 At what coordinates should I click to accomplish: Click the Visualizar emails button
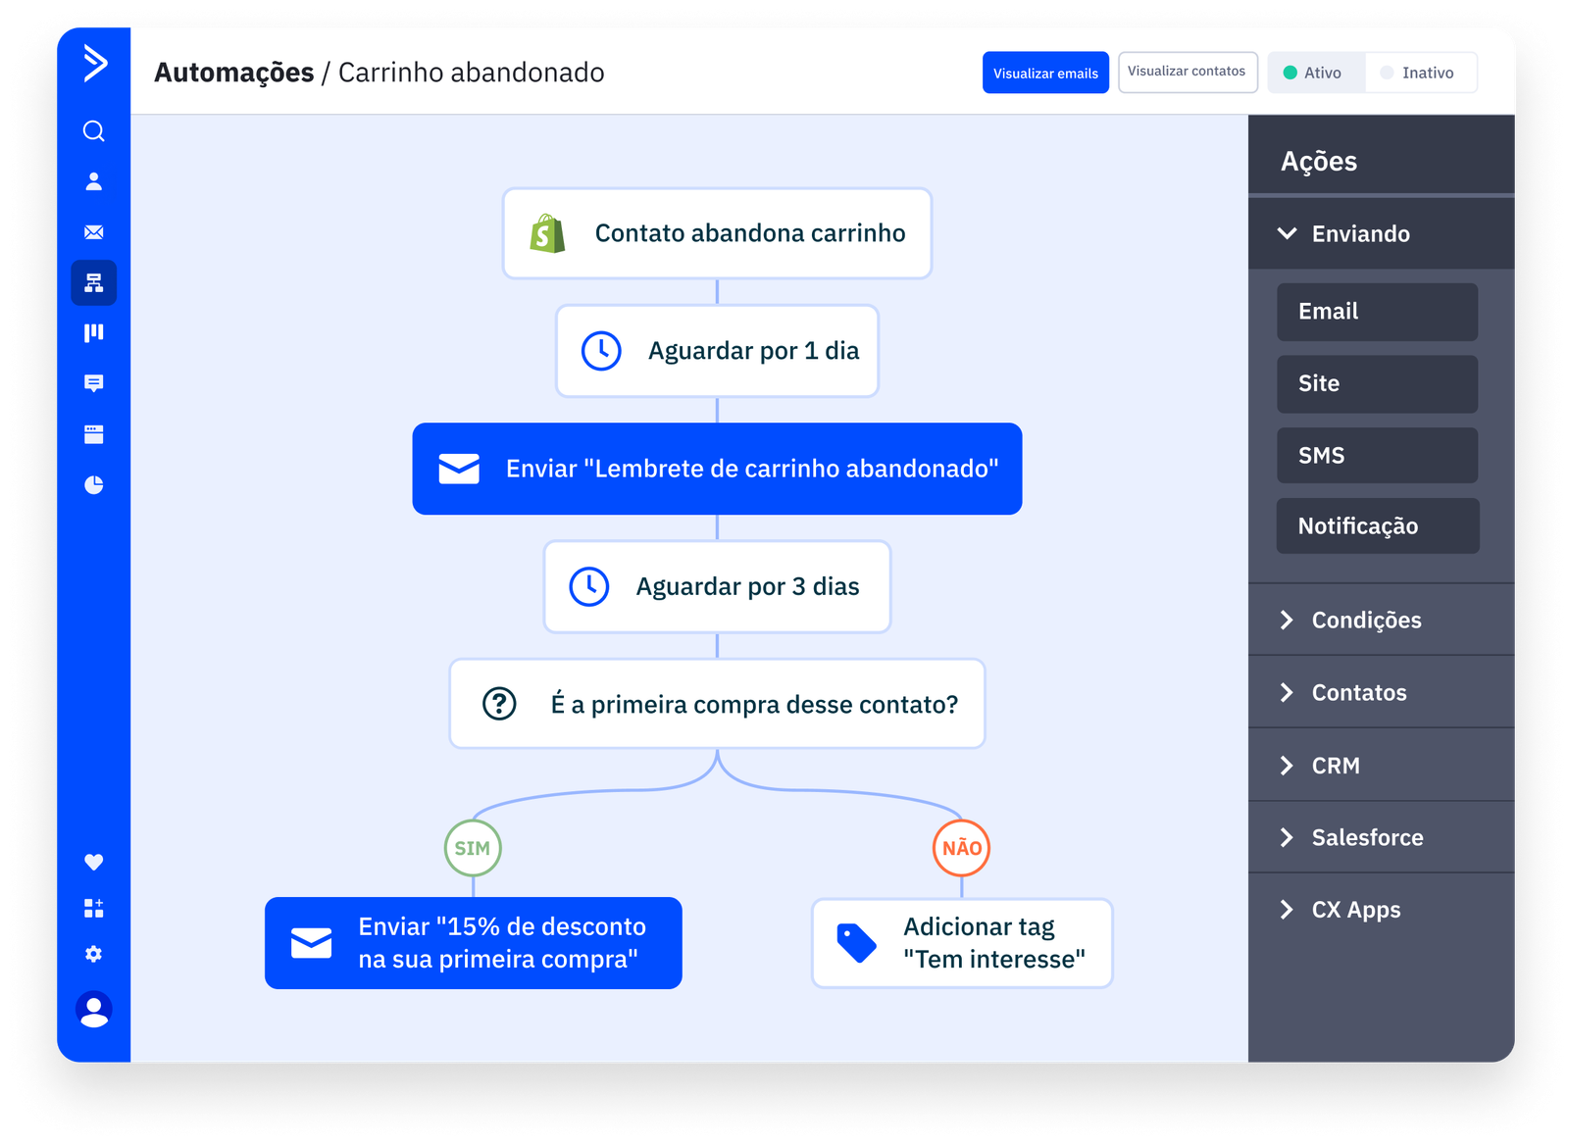1045,73
